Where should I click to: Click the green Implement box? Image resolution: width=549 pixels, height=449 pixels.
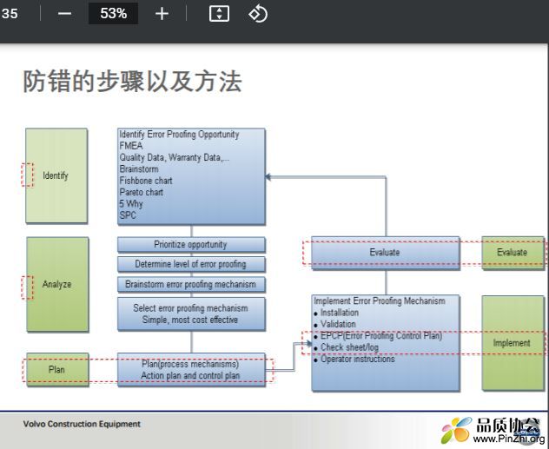click(x=513, y=343)
